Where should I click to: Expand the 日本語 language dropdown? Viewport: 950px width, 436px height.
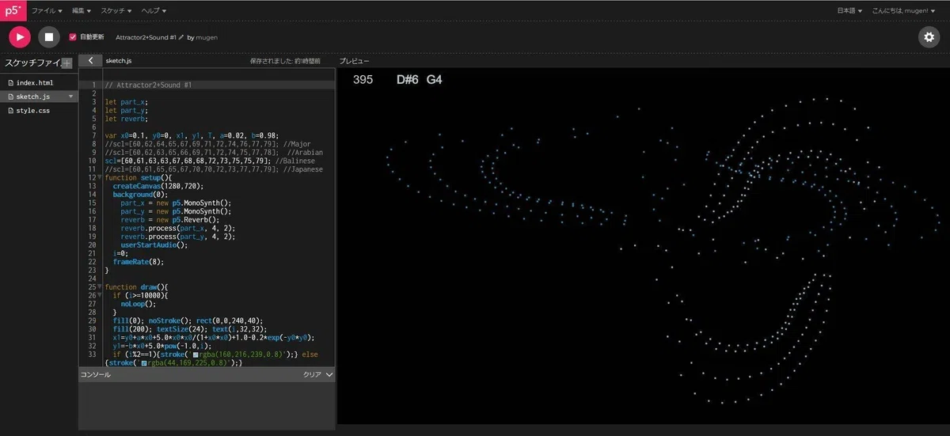tap(850, 11)
